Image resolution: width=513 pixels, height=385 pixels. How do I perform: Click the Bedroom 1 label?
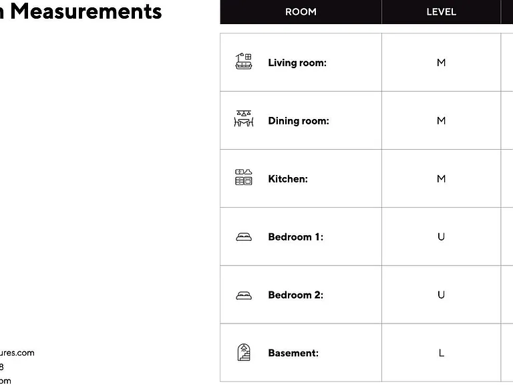(x=295, y=237)
